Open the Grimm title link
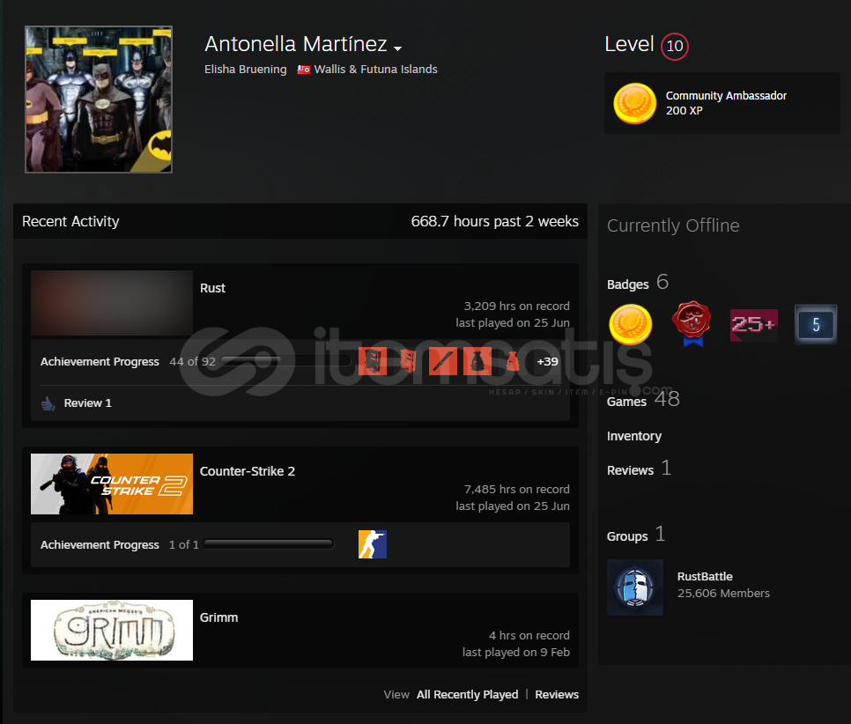This screenshot has height=724, width=851. pos(218,617)
